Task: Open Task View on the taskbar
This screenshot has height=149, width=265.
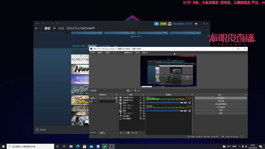Action: [x=64, y=147]
